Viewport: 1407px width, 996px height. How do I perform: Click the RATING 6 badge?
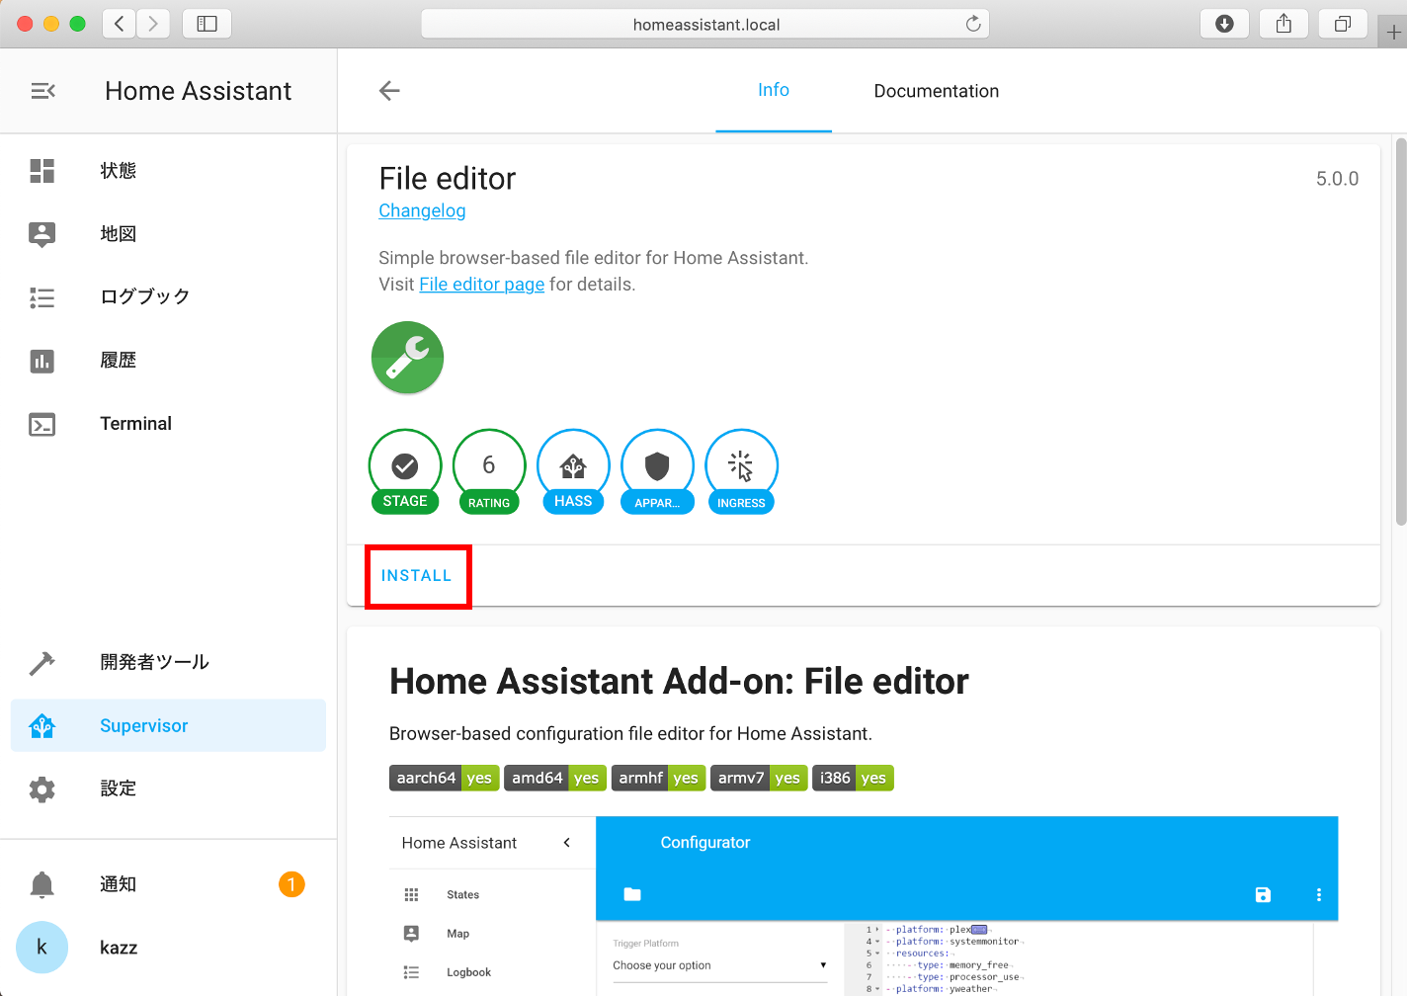[489, 471]
